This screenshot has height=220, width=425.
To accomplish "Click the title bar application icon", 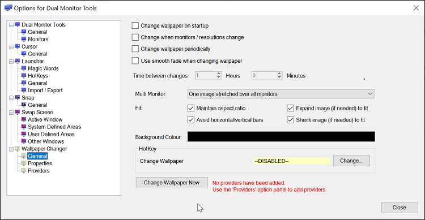I will (x=8, y=8).
